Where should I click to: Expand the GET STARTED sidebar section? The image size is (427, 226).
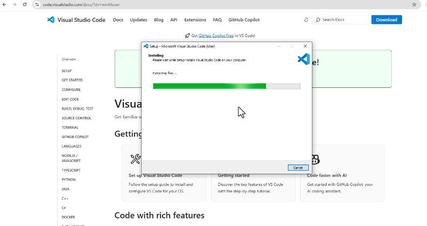pos(72,80)
